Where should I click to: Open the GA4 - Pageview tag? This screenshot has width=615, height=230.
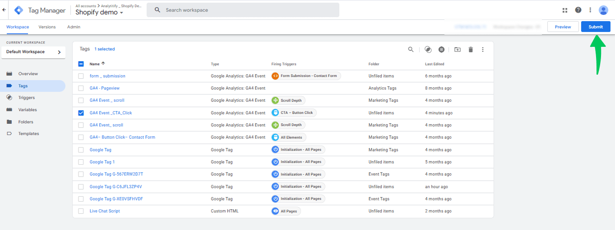pos(105,88)
